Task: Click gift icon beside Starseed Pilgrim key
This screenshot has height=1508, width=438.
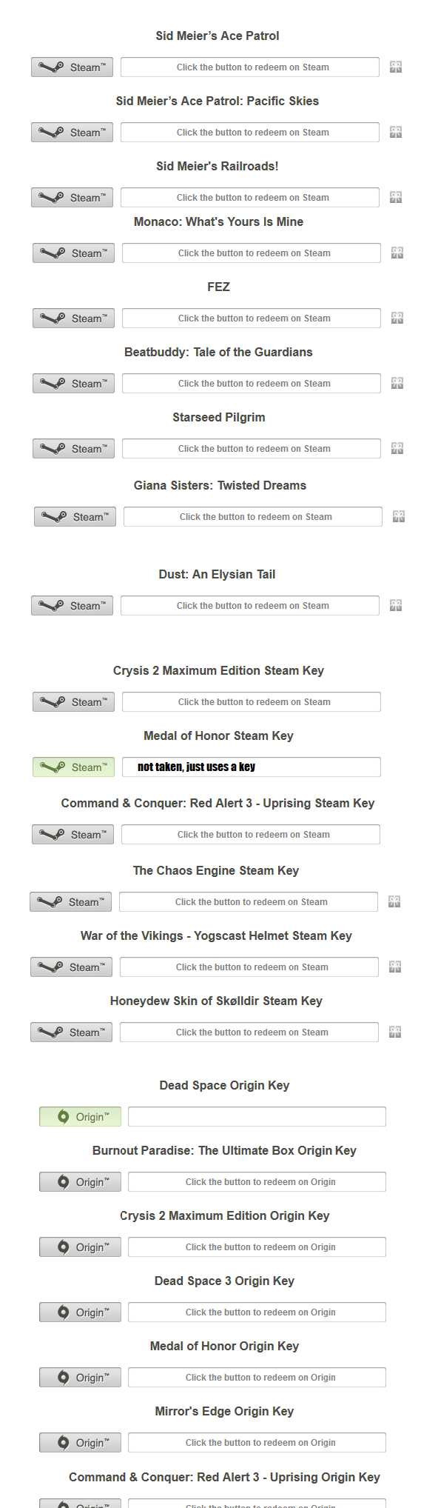Action: (397, 449)
